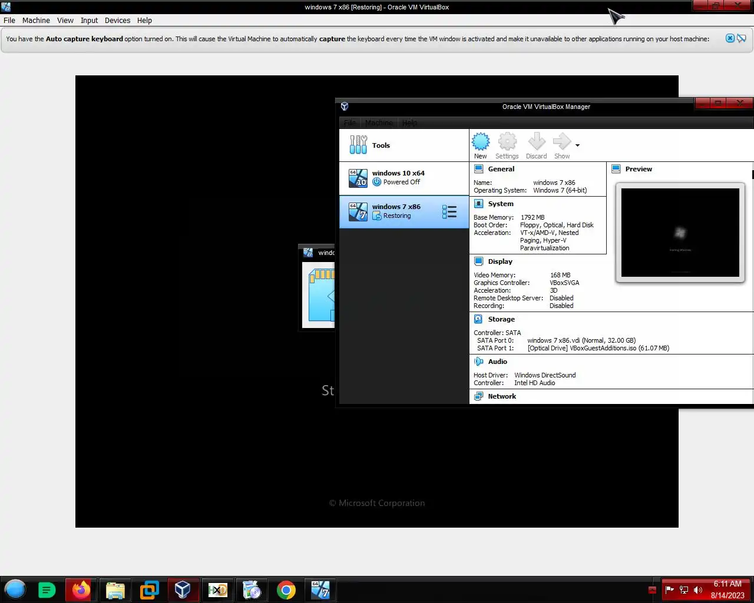The width and height of the screenshot is (754, 603).
Task: Open File Explorer from the taskbar
Action: 115,589
